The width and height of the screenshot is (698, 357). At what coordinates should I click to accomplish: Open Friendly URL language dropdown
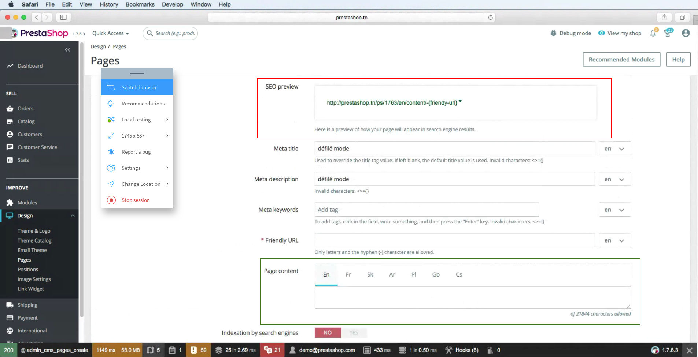click(x=614, y=240)
